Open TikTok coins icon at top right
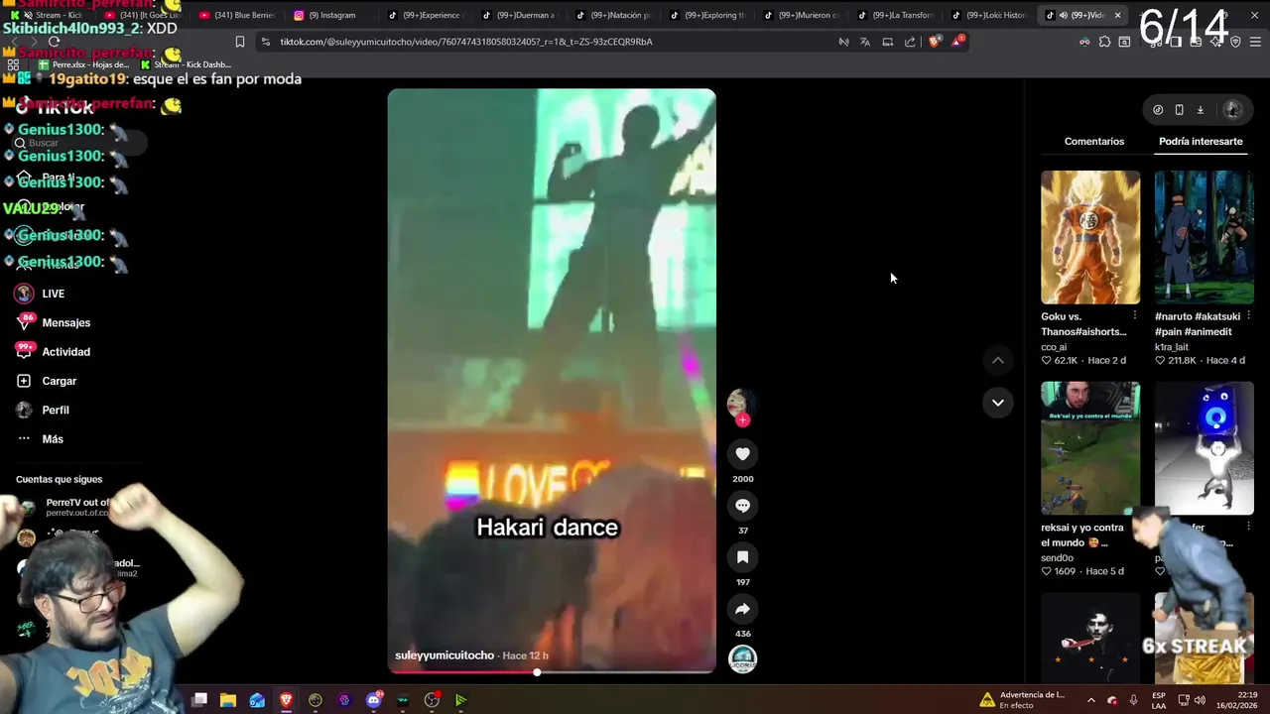 click(x=1157, y=110)
